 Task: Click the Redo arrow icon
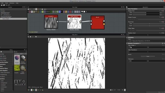click(9, 5)
